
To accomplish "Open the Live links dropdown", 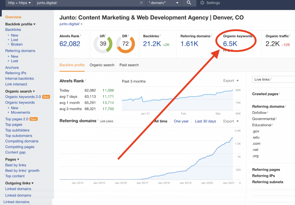I will (x=274, y=80).
